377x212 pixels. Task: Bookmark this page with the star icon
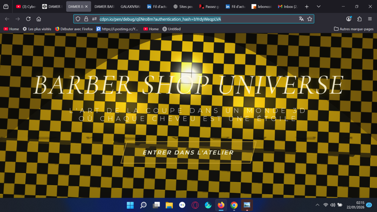click(x=310, y=19)
